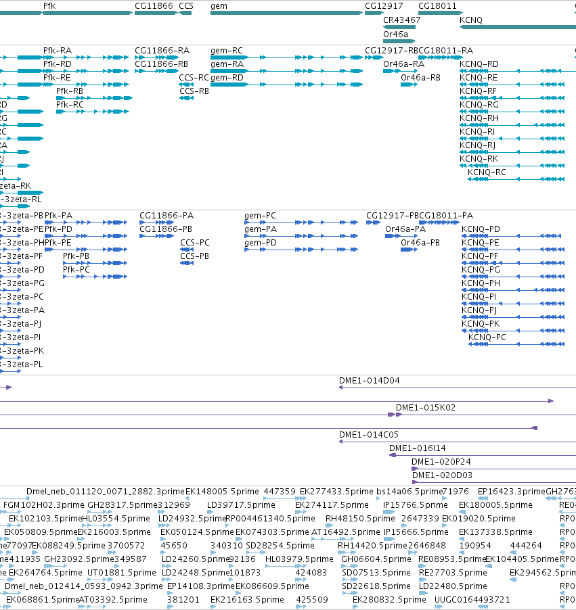Click the KCNQ-RK transcript label
The image size is (576, 610).
[x=479, y=159]
